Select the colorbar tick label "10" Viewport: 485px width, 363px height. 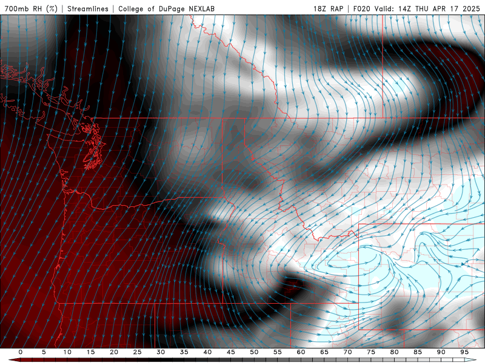pos(67,352)
